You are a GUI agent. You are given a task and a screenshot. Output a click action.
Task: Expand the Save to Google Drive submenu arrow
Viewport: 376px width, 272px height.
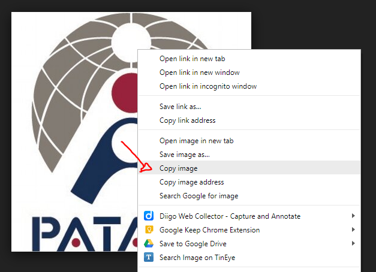point(353,243)
